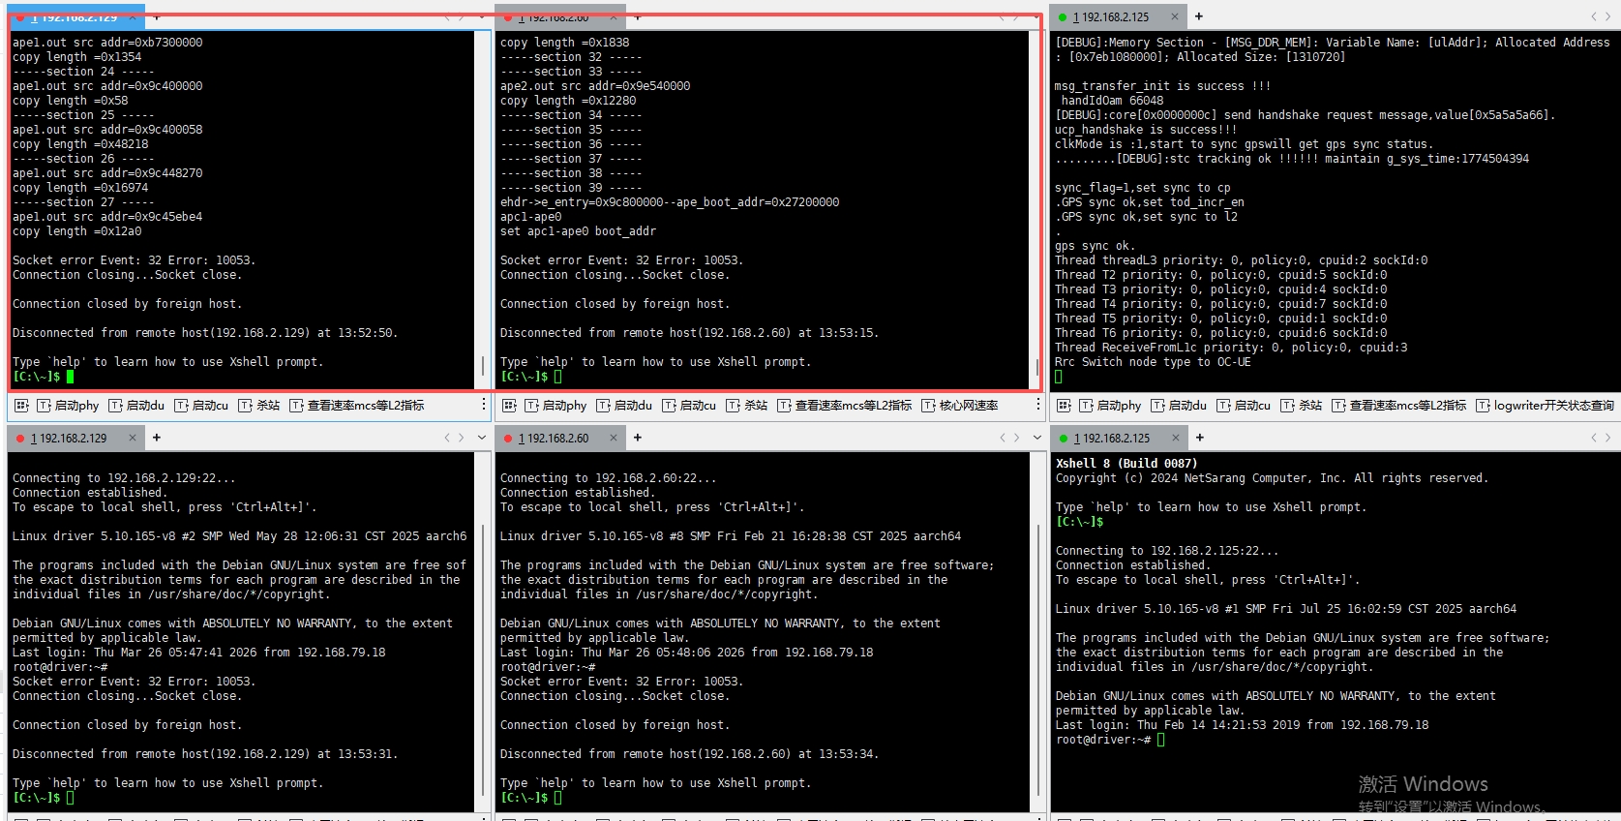
Task: Expand overflow menu right of 核心网速率 button
Action: [x=1037, y=405]
